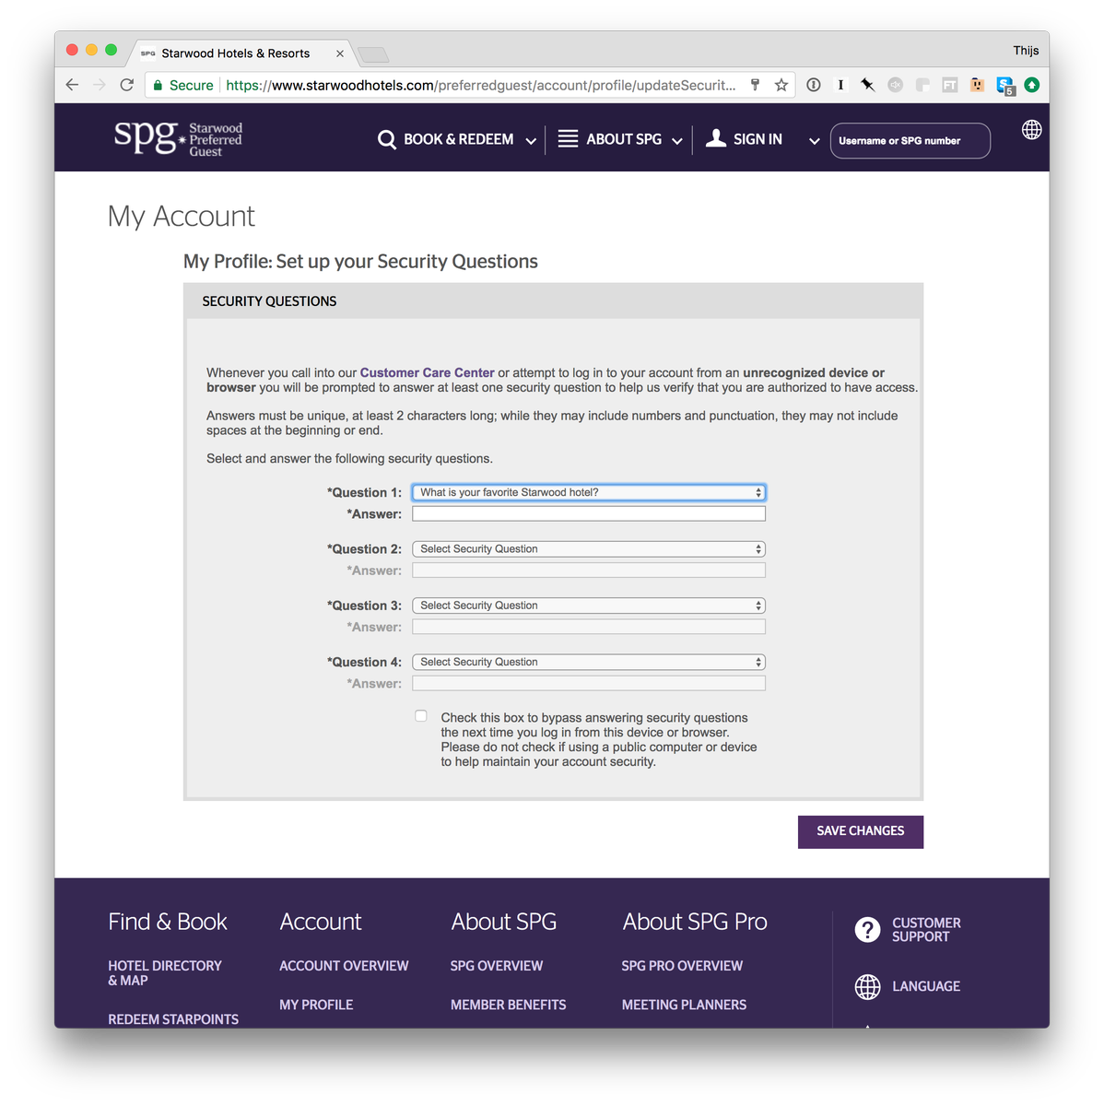Click the muted speaker extension icon
The height and width of the screenshot is (1106, 1104).
[x=895, y=85]
